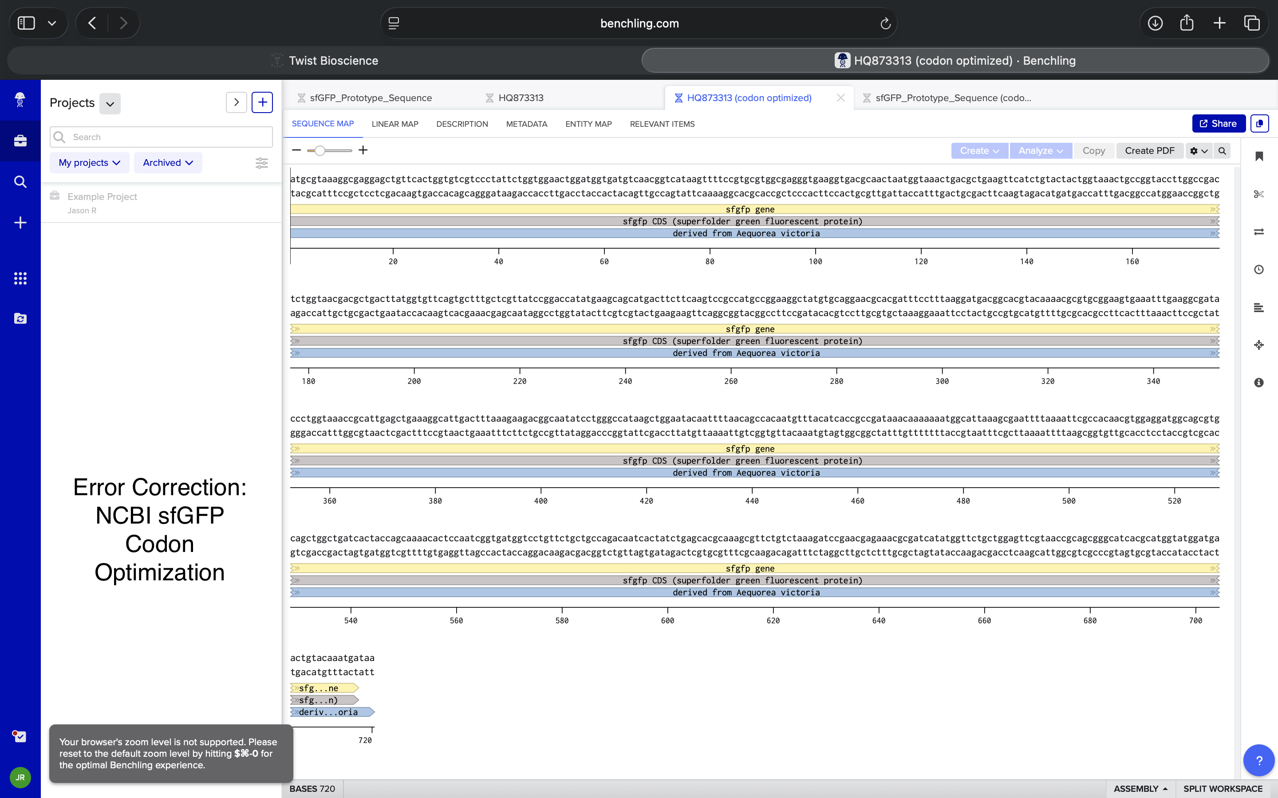This screenshot has height=798, width=1278.
Task: Toggle Split Workspace mode
Action: point(1220,788)
